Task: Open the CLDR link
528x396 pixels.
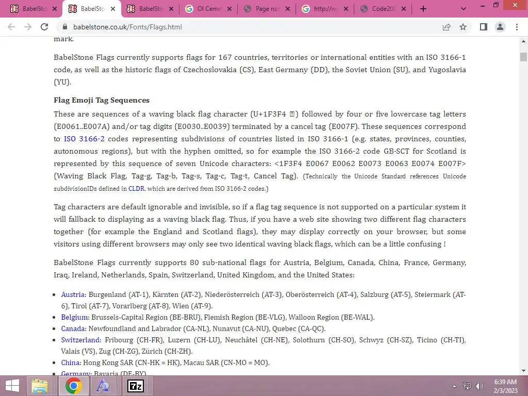Action: click(136, 189)
